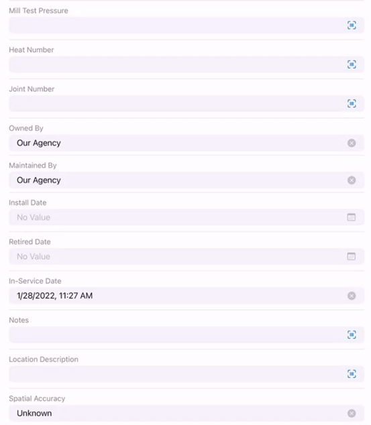Clear the In-Service Date value
The image size is (371, 425).
click(352, 296)
